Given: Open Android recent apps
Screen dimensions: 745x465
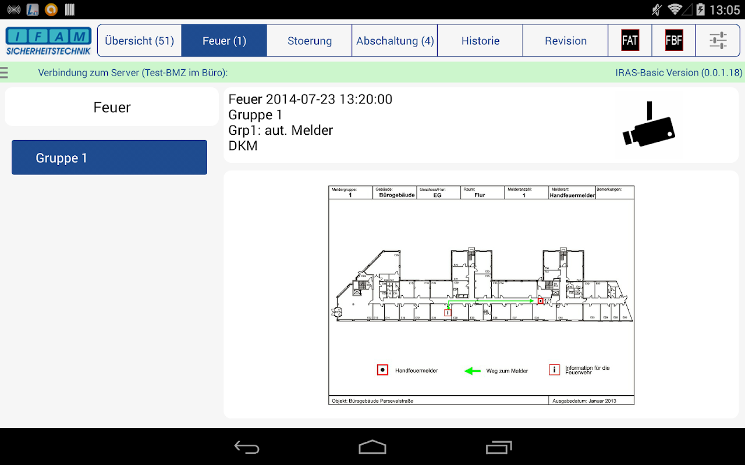Looking at the screenshot, I should coord(498,447).
